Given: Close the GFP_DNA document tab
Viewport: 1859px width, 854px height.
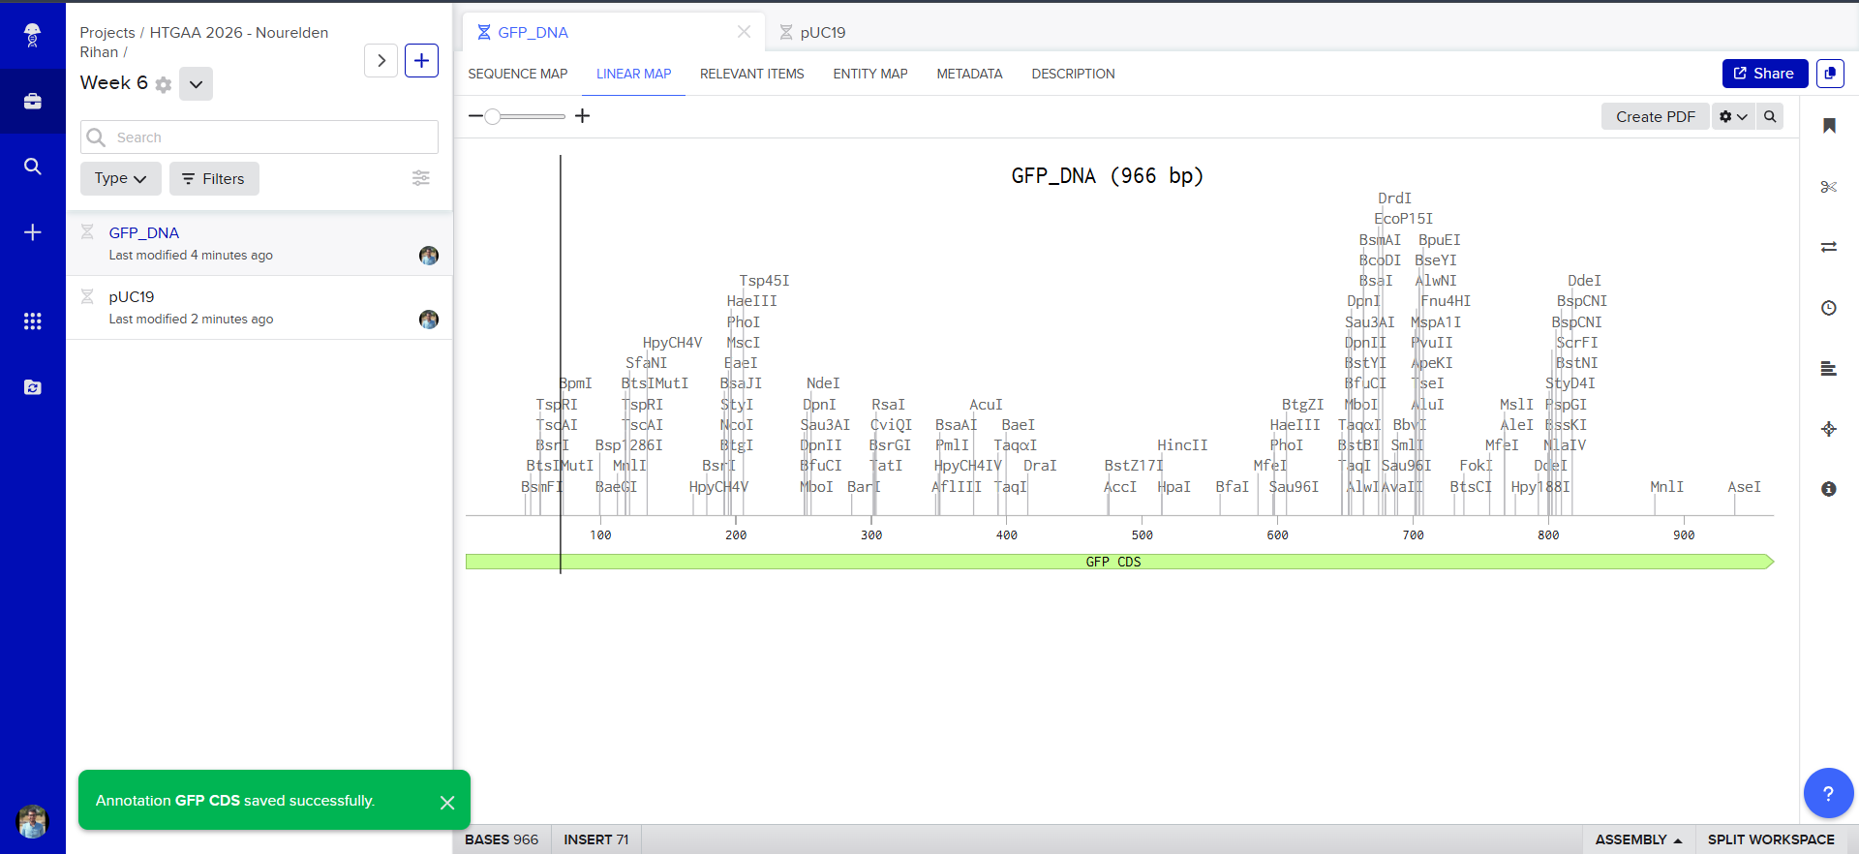Looking at the screenshot, I should coord(744,32).
